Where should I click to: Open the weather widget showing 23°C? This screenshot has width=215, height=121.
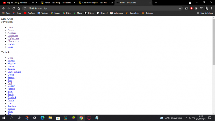coord(171,118)
